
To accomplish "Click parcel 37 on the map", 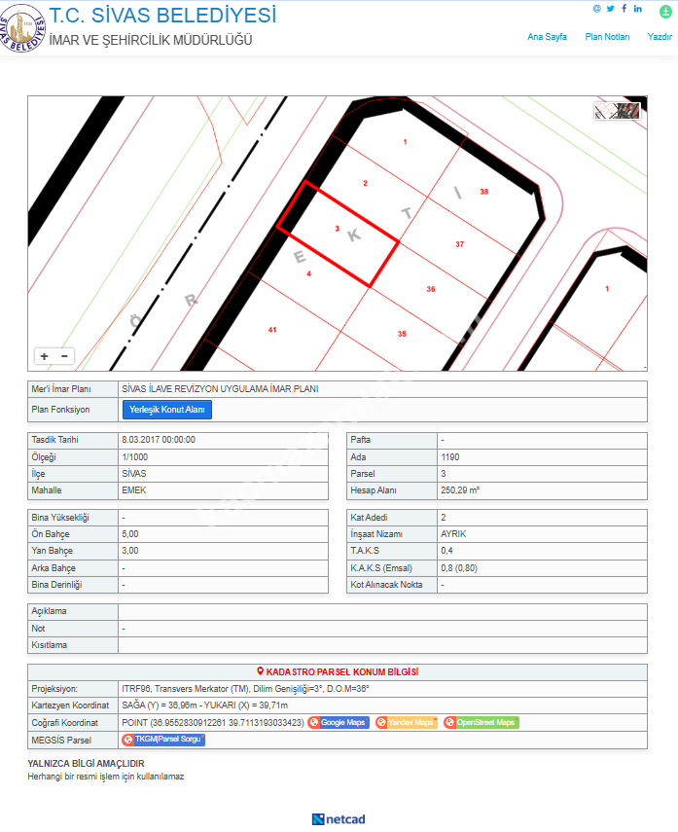I will coord(459,244).
